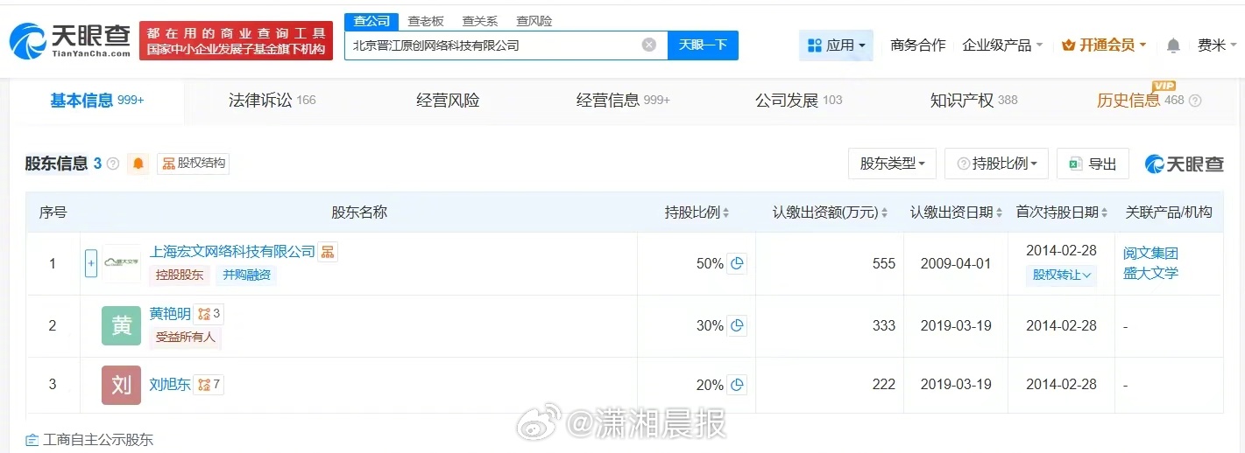Show help icon beside 历史信息 468
This screenshot has width=1245, height=453.
point(1195,101)
